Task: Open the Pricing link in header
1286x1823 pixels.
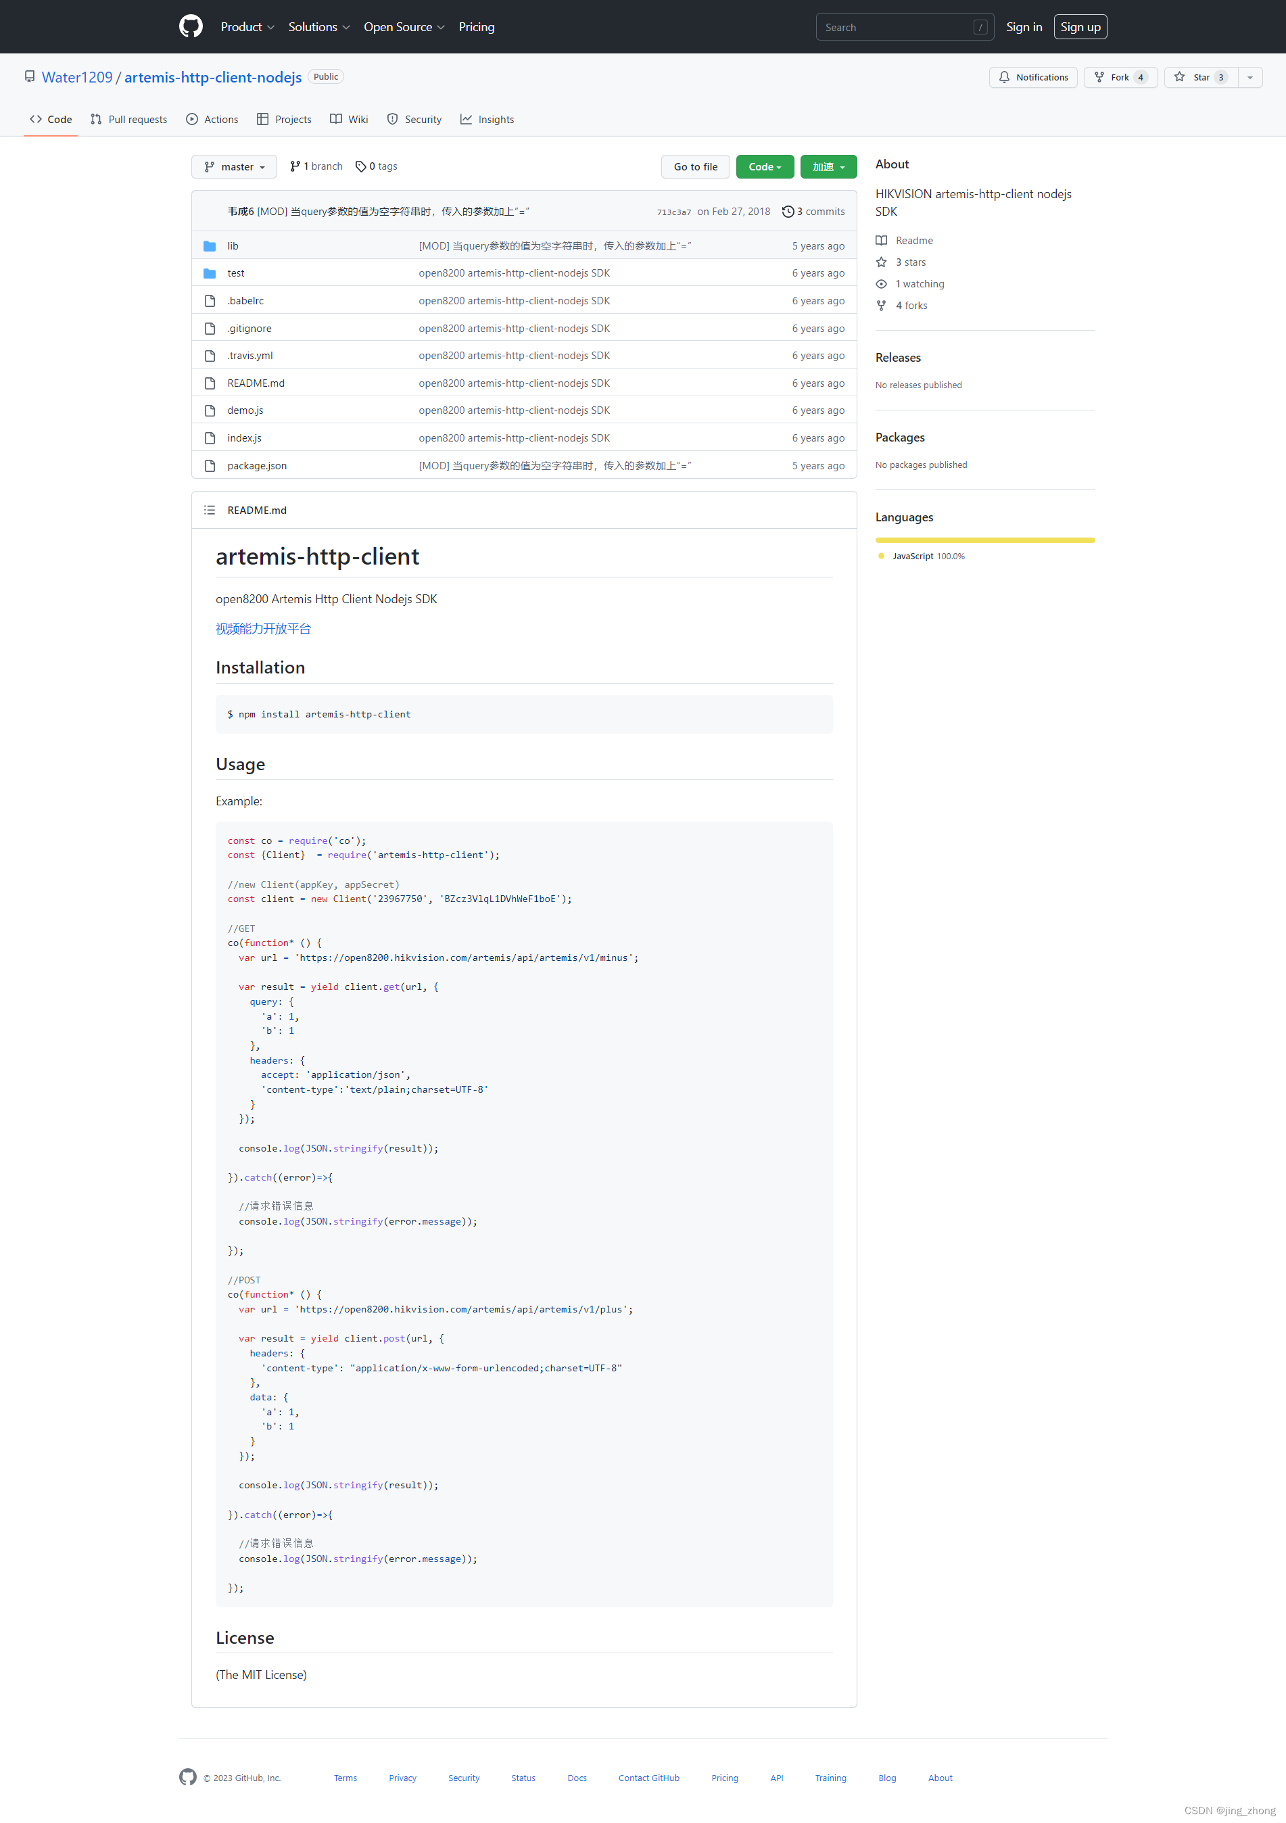Action: click(476, 27)
